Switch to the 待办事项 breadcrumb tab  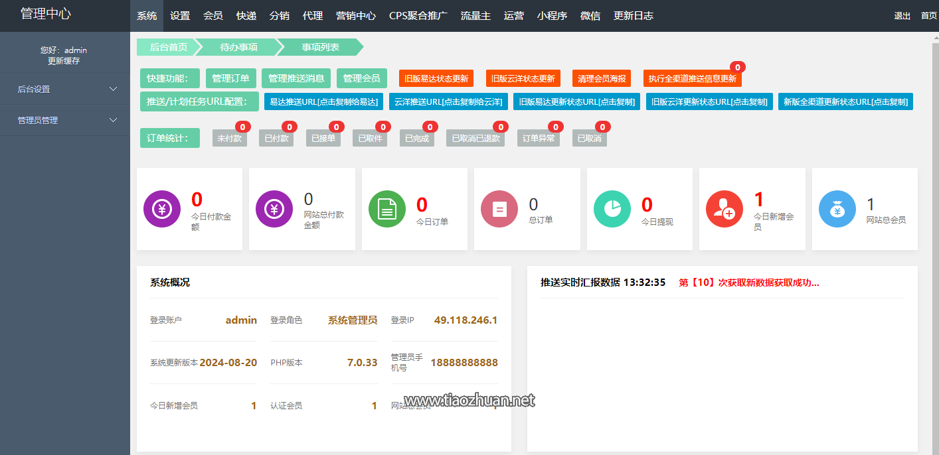[238, 47]
